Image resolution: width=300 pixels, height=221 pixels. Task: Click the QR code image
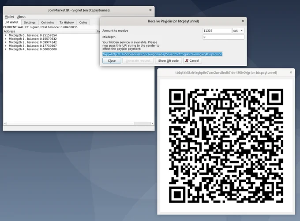pyautogui.click(x=226, y=146)
